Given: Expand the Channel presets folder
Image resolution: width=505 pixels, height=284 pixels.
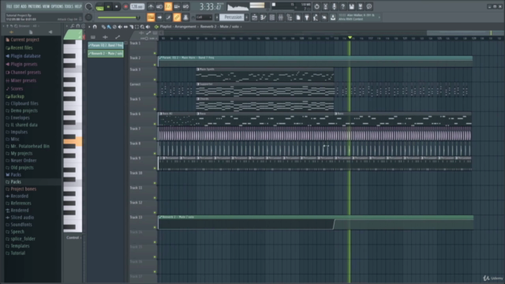Looking at the screenshot, I should [25, 73].
